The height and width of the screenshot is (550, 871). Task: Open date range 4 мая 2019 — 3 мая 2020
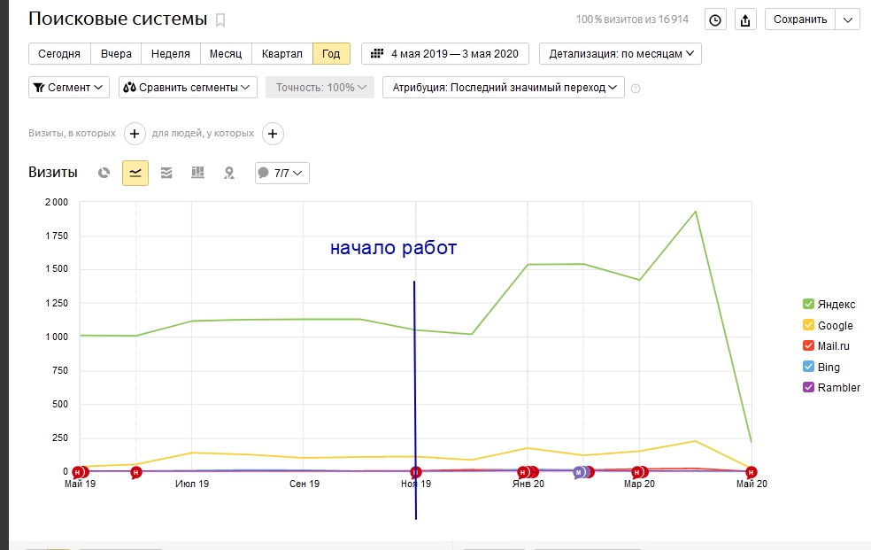tap(445, 53)
